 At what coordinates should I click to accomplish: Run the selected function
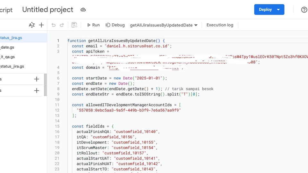(x=93, y=25)
